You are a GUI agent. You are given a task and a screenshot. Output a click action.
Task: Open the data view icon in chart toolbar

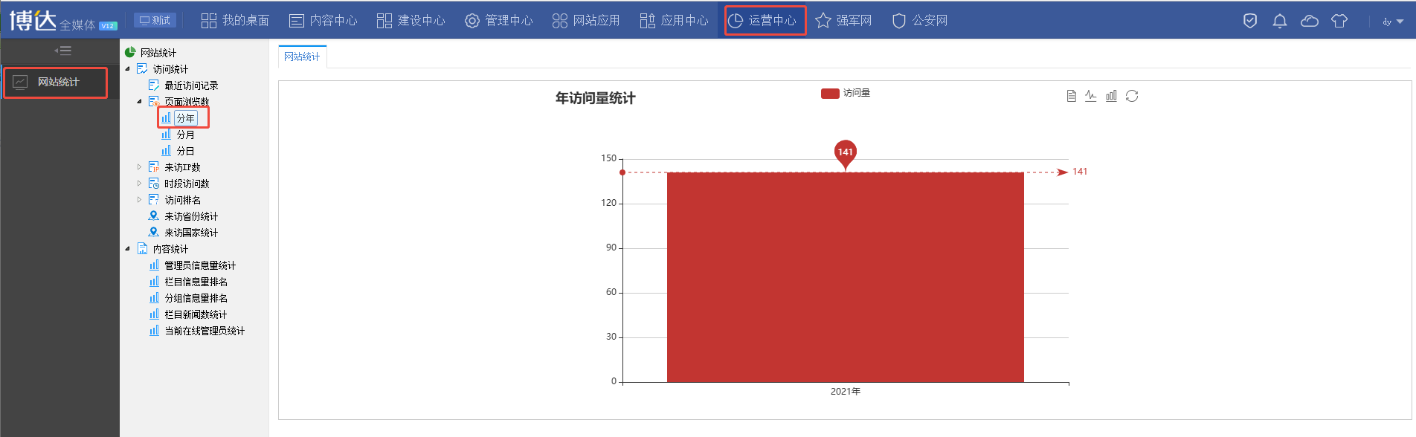click(x=1071, y=96)
